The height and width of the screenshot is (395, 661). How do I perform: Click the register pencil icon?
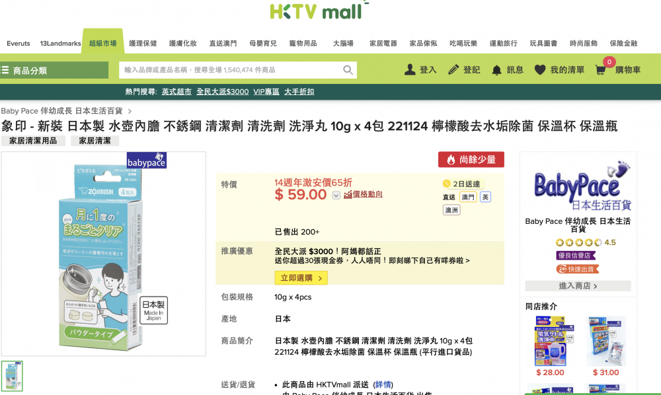tap(453, 69)
